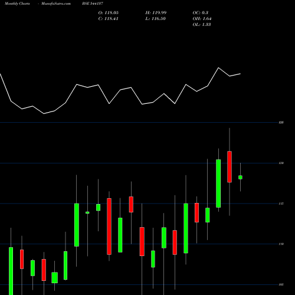Select the 125 price axis label
The image size is (295, 295).
[281, 122]
